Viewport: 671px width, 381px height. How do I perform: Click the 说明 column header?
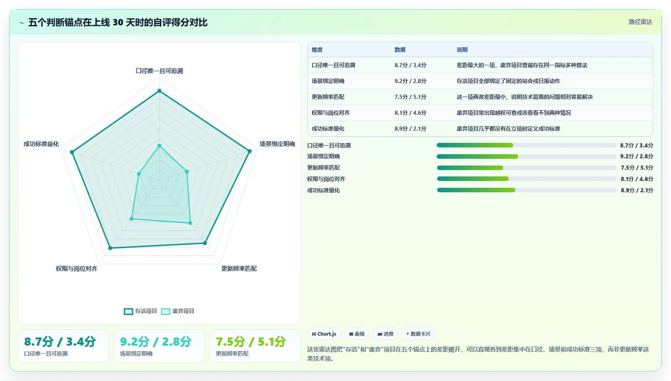[x=462, y=50]
